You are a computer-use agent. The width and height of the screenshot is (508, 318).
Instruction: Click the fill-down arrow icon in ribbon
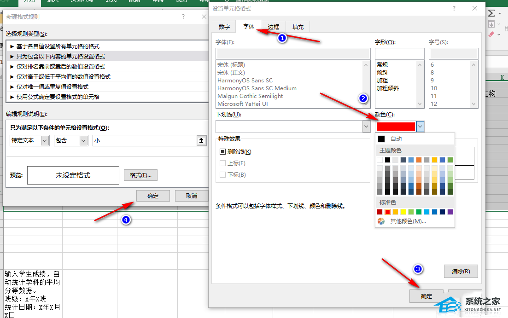pyautogui.click(x=491, y=24)
